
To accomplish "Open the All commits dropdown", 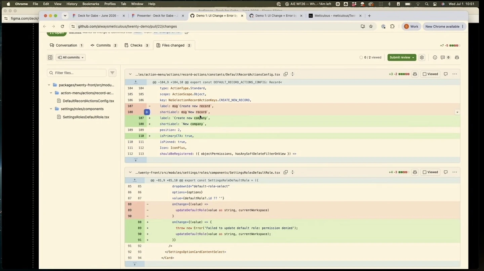I will tap(71, 57).
